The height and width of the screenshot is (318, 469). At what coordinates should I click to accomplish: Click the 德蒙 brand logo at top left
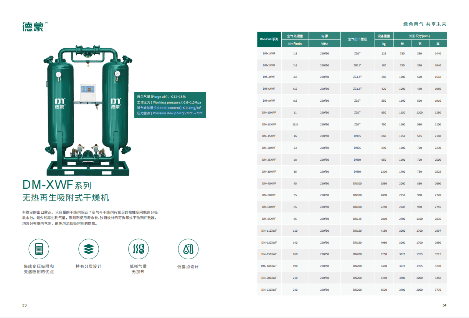point(33,26)
